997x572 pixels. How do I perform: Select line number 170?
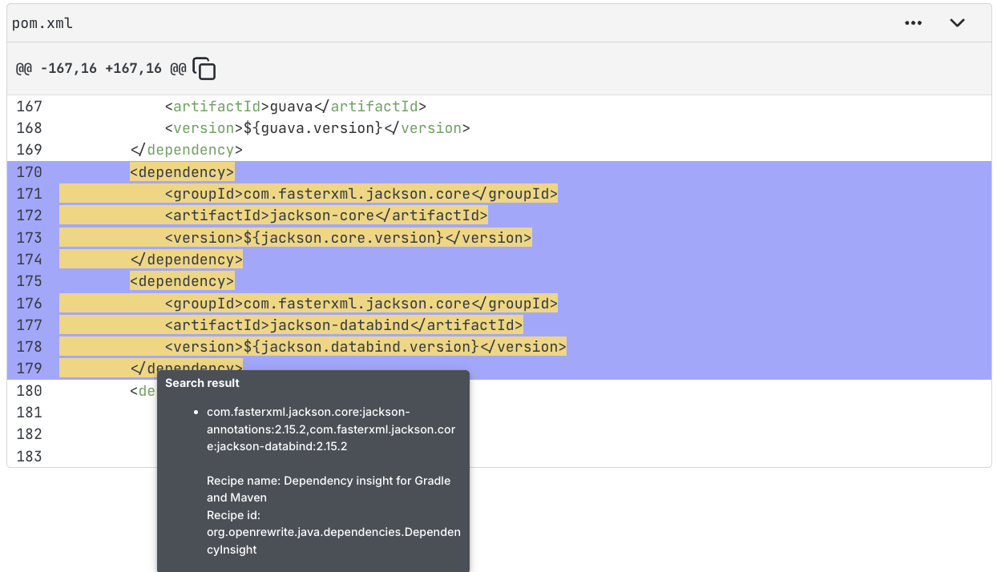pos(29,171)
